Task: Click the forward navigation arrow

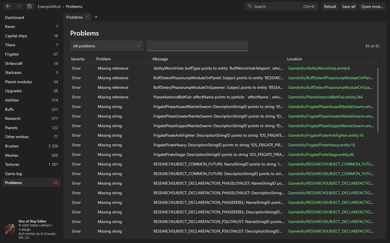Action: pyautogui.click(x=19, y=6)
